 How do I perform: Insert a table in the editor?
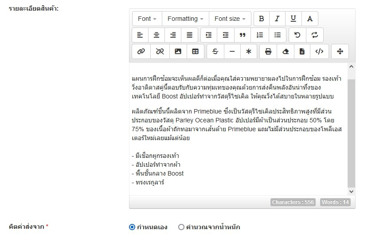(x=195, y=51)
